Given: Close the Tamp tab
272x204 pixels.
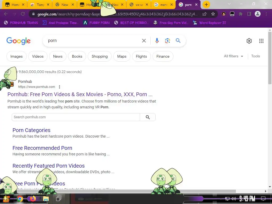Looking at the screenshot, I should click(x=48, y=5).
